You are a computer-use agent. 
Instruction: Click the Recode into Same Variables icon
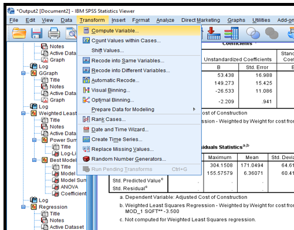coord(86,60)
